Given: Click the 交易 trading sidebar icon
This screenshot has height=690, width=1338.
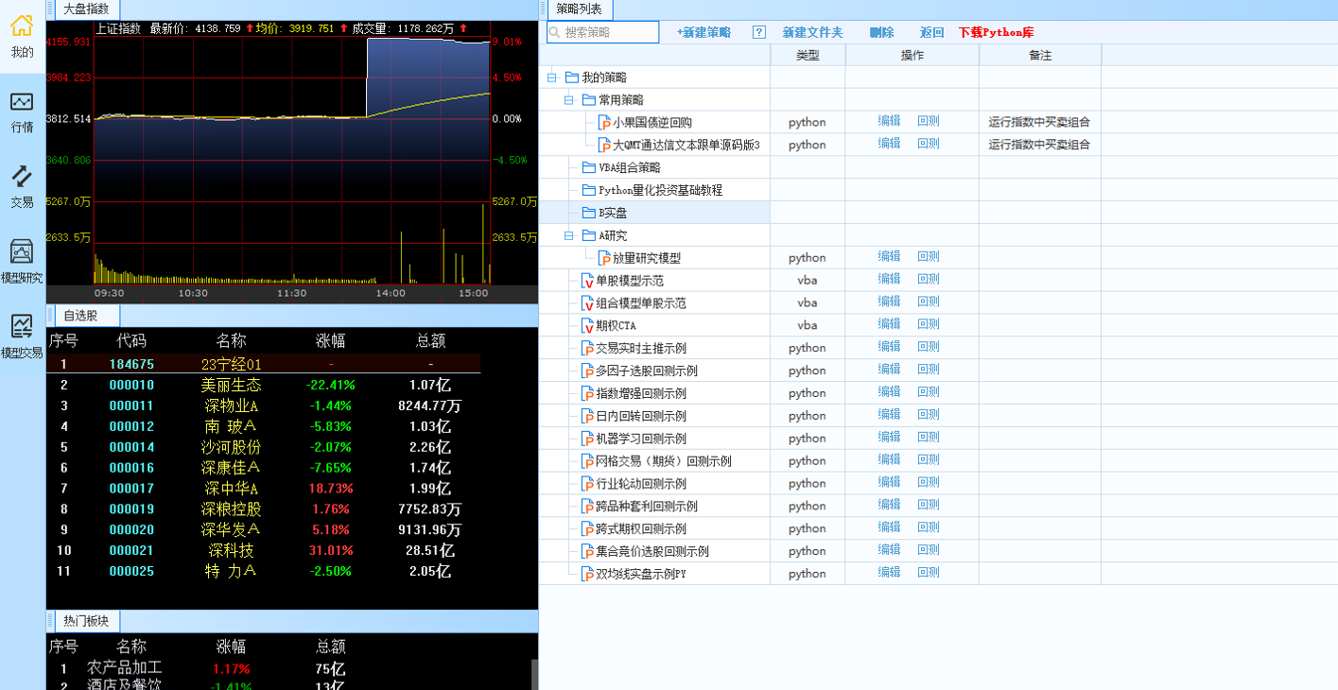Looking at the screenshot, I should pyautogui.click(x=22, y=177).
